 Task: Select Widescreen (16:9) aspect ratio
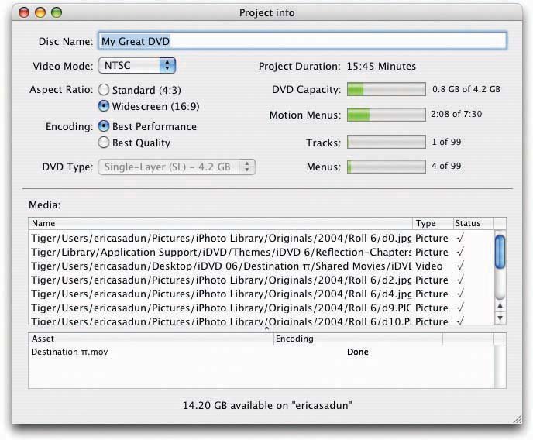pos(104,106)
